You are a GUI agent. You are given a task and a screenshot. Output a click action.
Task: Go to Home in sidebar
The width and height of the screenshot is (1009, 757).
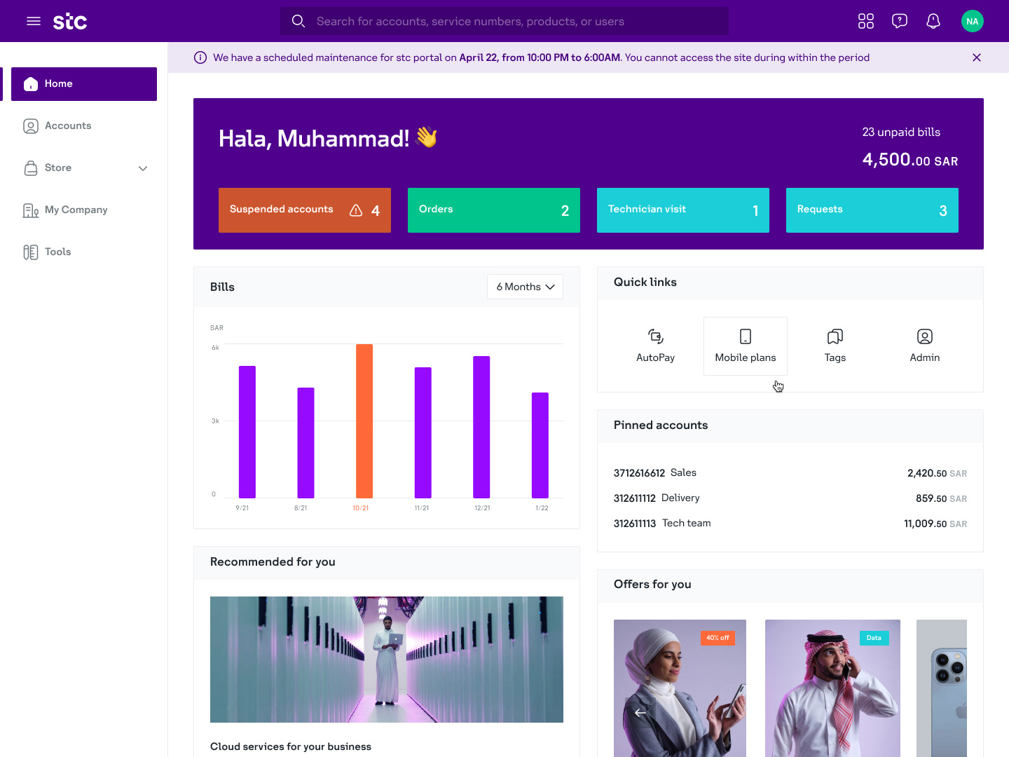(x=84, y=84)
